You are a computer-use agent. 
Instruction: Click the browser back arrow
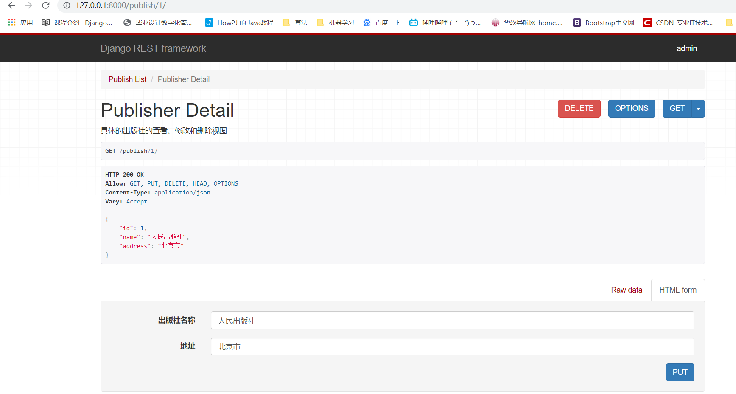click(12, 6)
